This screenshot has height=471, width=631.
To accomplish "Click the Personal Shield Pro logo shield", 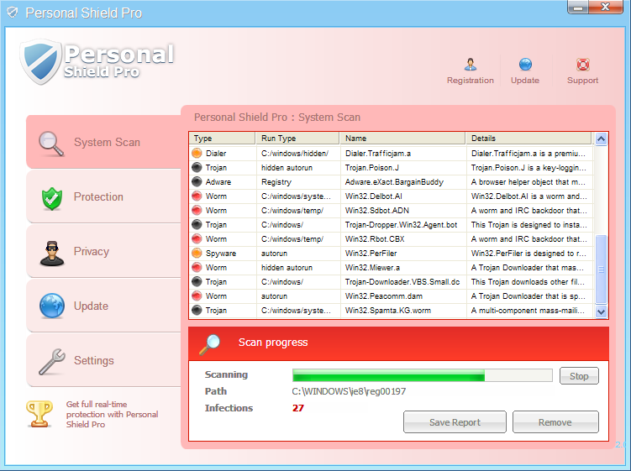I will 40,62.
